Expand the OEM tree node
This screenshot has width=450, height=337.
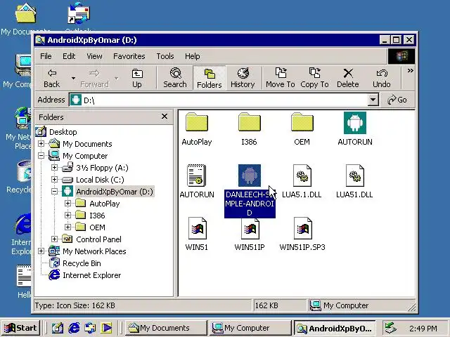67,227
